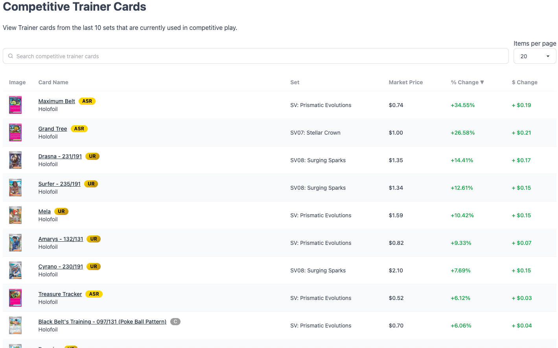
Task: Click the ASR badge next to Treasure Tracker
Action: tap(94, 294)
